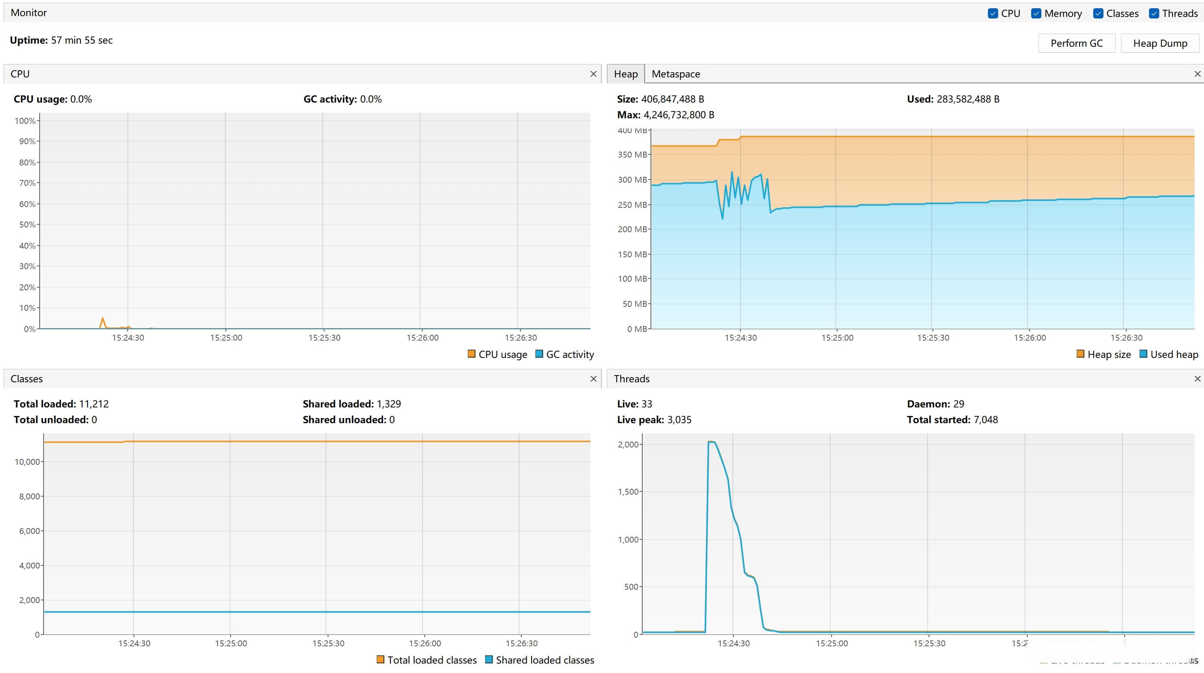1204x673 pixels.
Task: Click the Heap size legend swatch
Action: point(1080,354)
